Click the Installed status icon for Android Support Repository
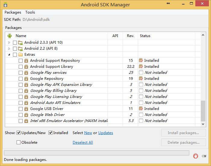Image resolution: width=211 pixels, height=166 pixels. tap(141, 60)
